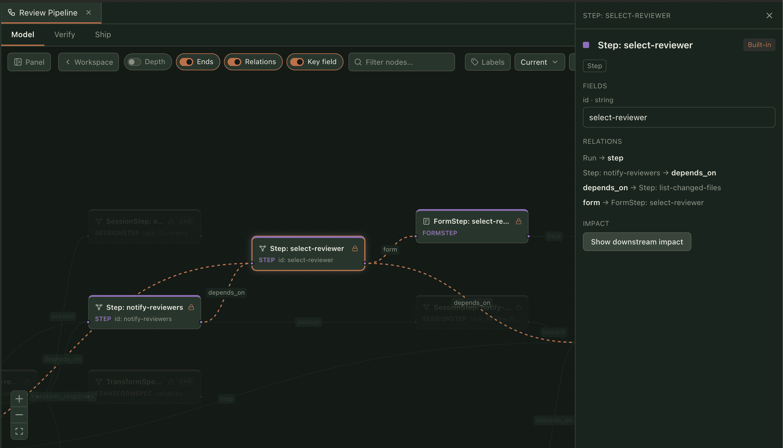The width and height of the screenshot is (783, 448).
Task: Click the Step type tag
Action: [x=594, y=66]
